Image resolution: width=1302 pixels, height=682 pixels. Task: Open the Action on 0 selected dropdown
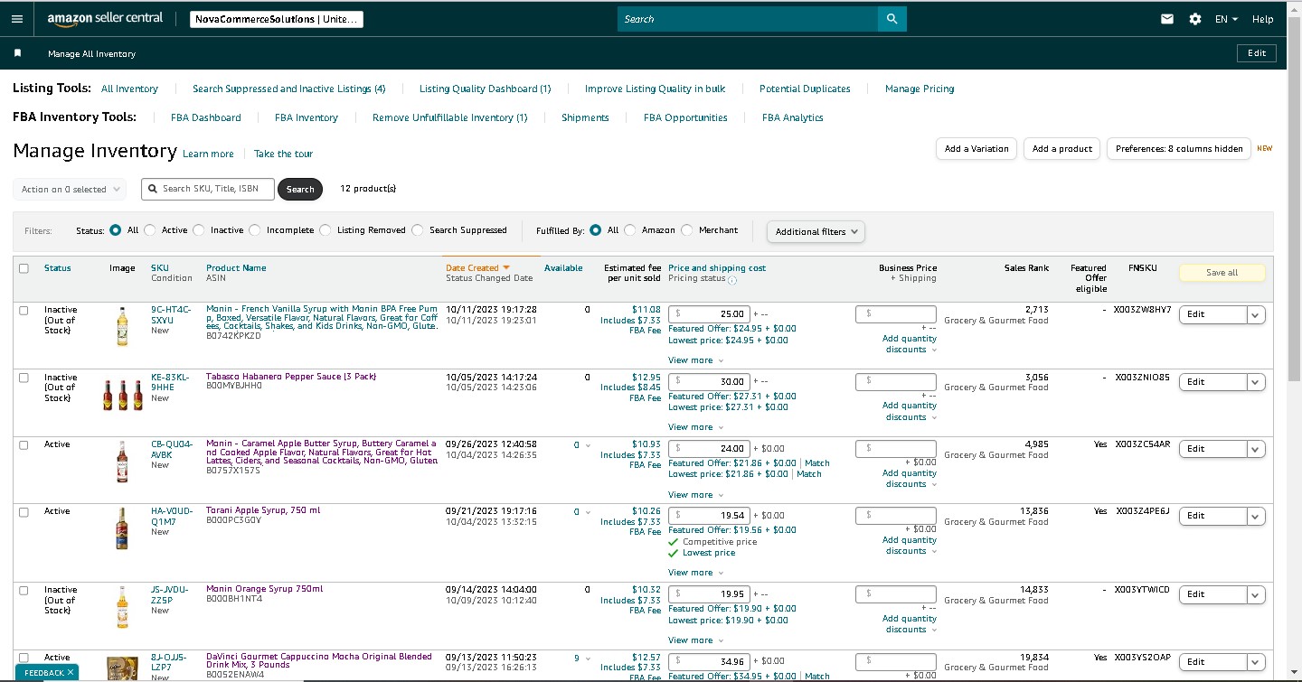coord(69,190)
